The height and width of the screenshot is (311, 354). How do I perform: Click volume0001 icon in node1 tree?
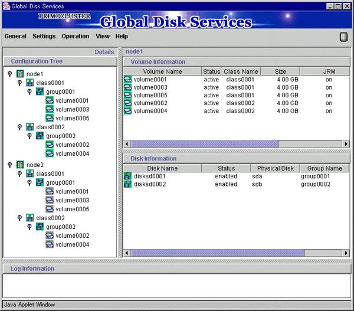pos(50,100)
